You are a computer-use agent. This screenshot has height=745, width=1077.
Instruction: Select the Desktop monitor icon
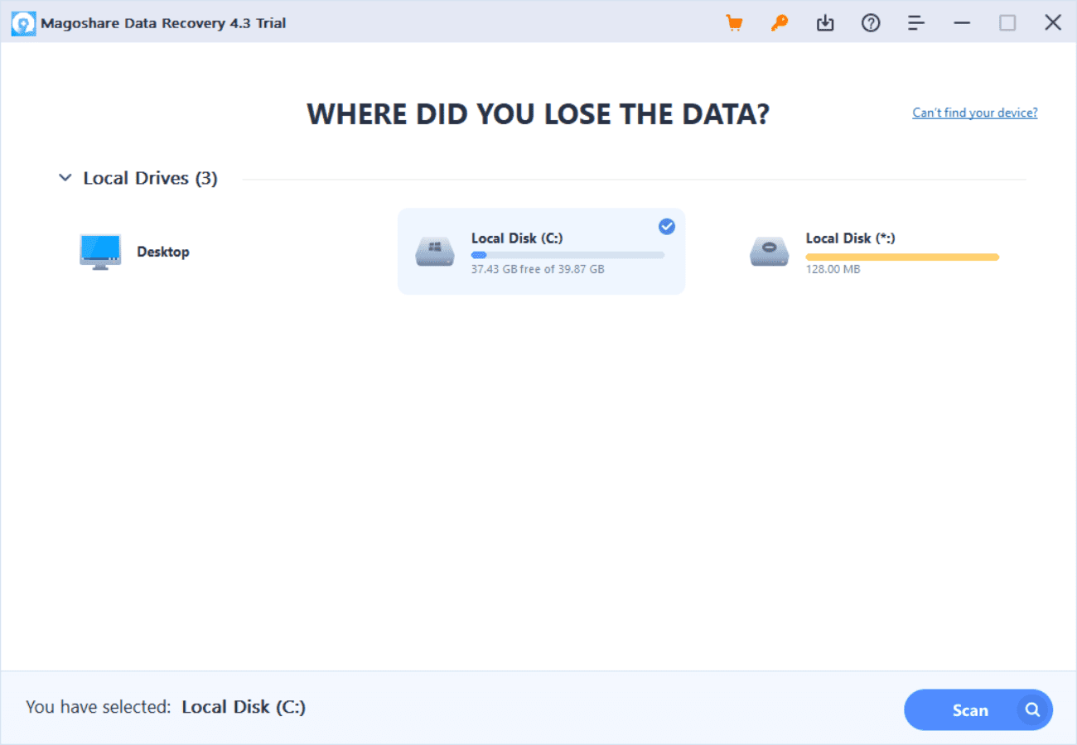[100, 252]
